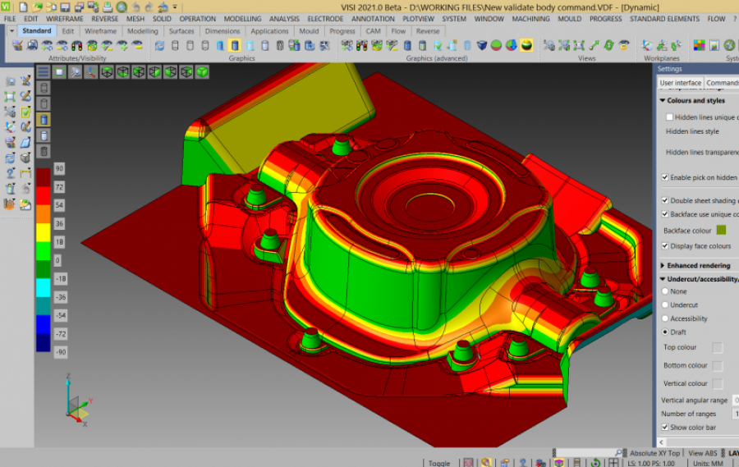The height and width of the screenshot is (467, 739).
Task: Open the MOULD menu
Action: point(569,19)
